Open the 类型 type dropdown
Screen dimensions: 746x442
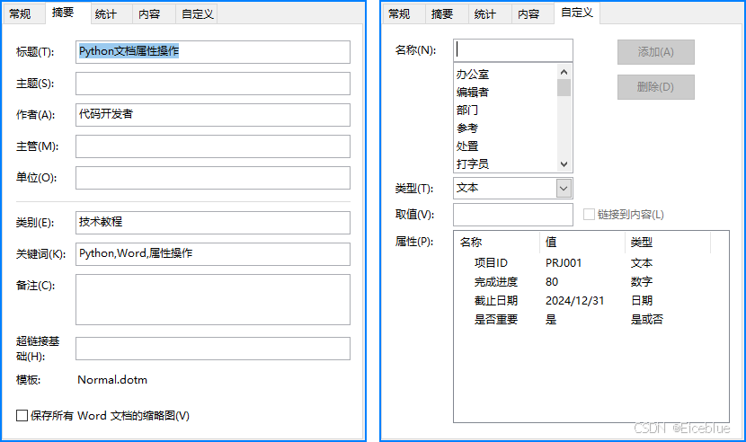pyautogui.click(x=564, y=189)
